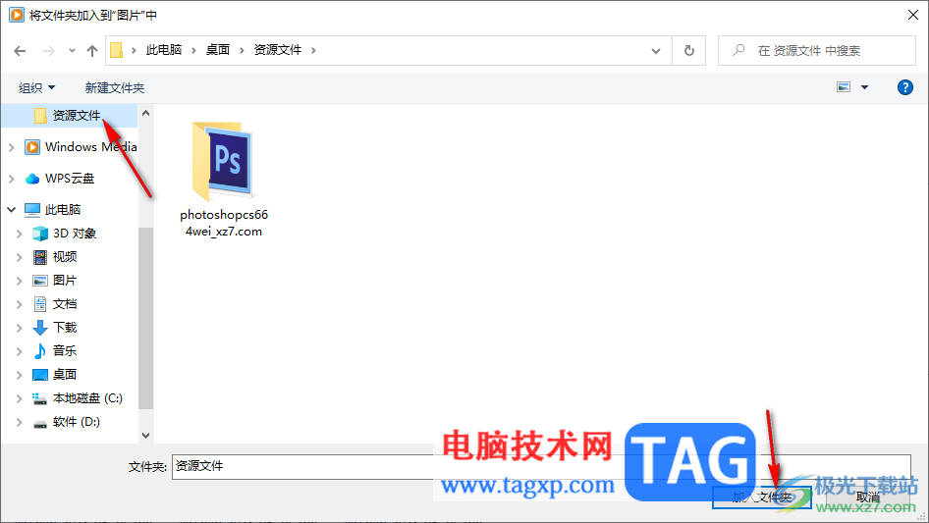Select 资源文件 in address breadcrumb
Screen dimensions: 929x523
point(277,50)
